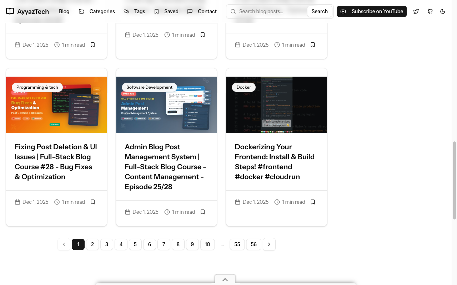This screenshot has width=457, height=285.
Task: Click the Tags icon in navbar
Action: [126, 11]
